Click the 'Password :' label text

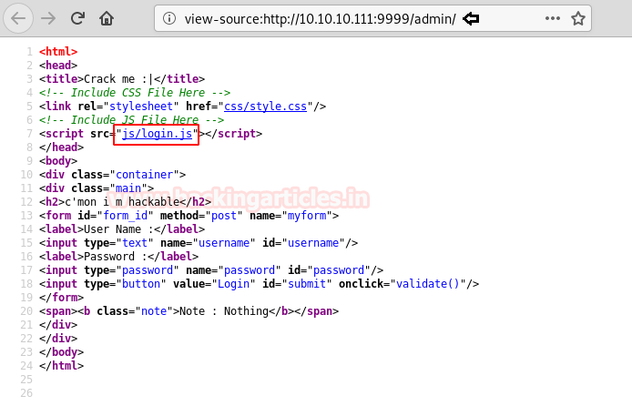click(x=116, y=257)
